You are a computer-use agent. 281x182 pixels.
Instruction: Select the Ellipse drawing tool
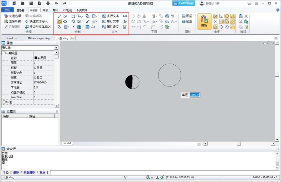pyautogui.click(x=65, y=22)
